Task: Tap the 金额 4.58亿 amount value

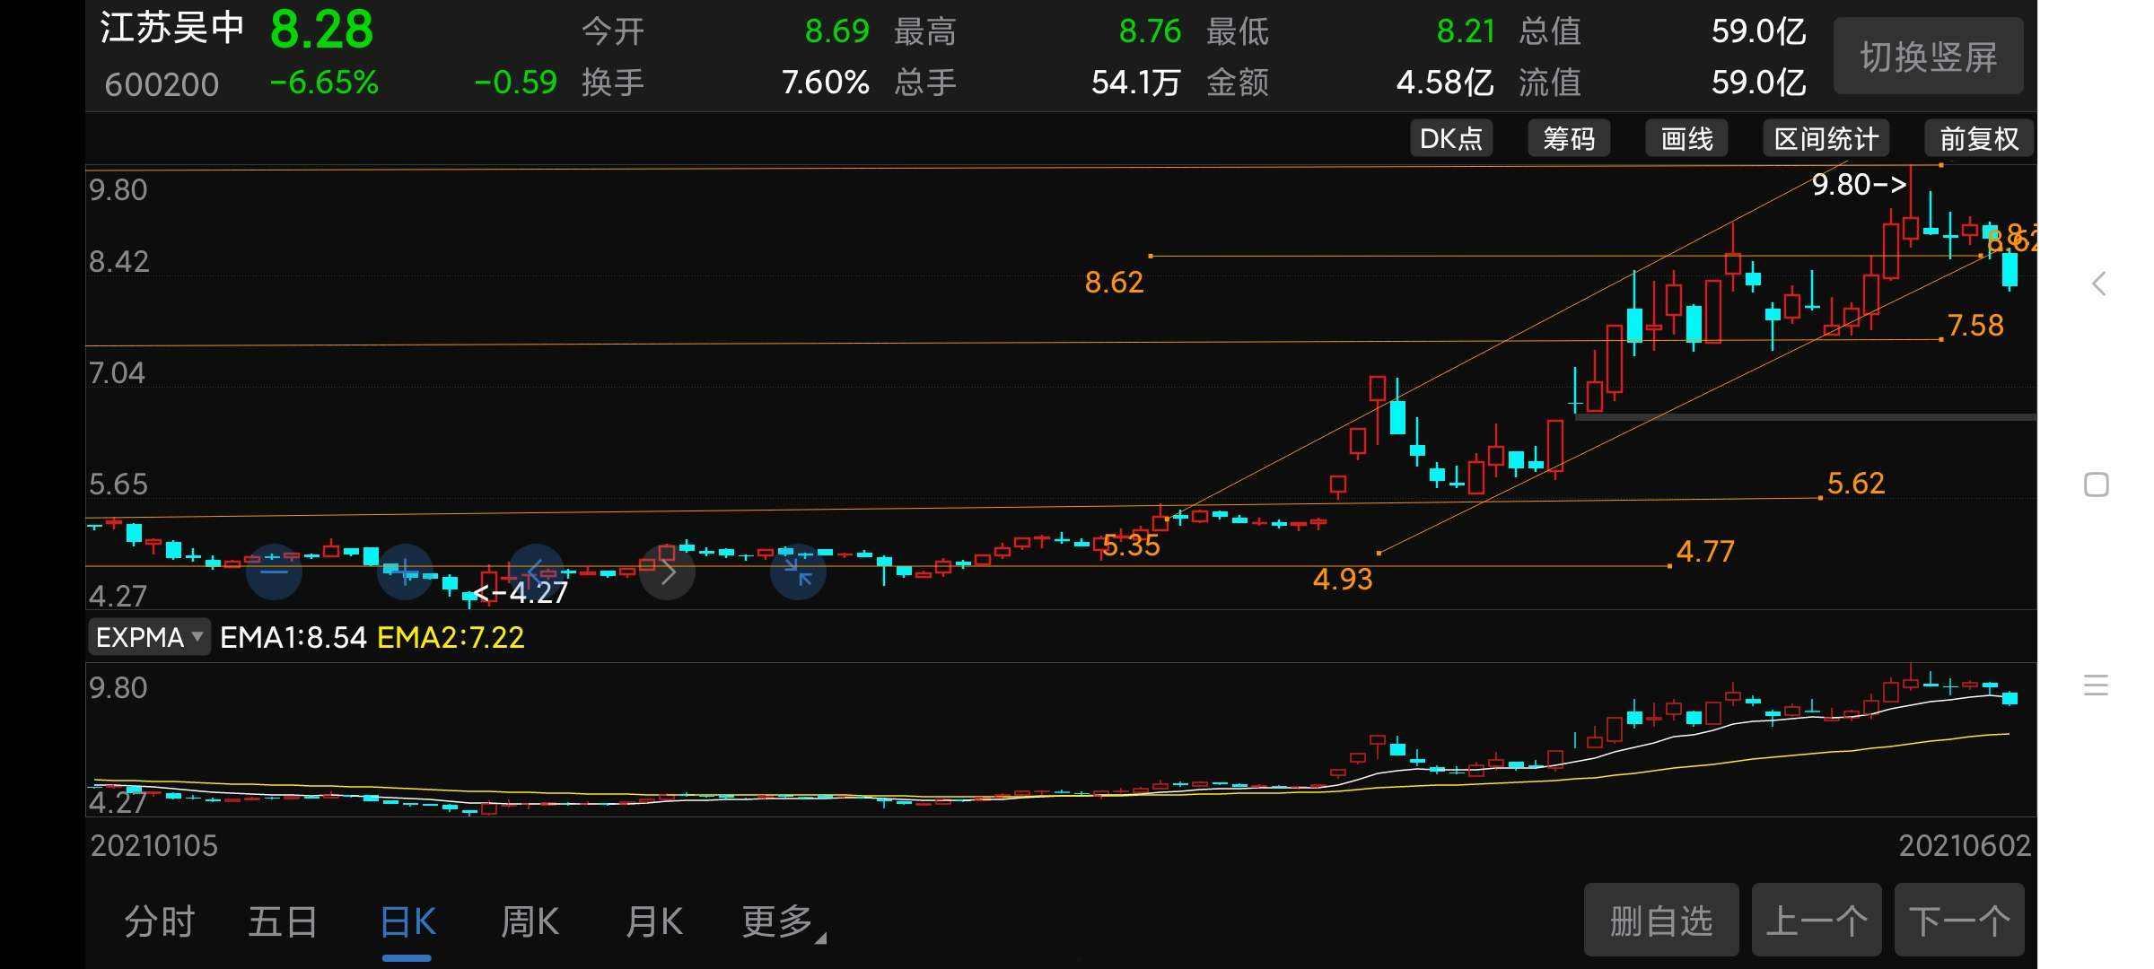Action: click(1445, 83)
